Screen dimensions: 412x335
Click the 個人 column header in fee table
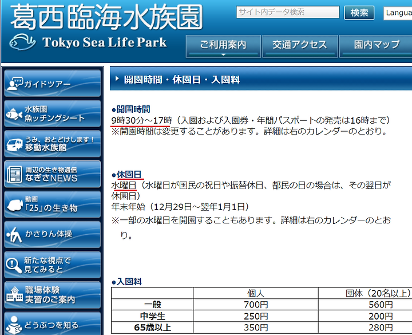pyautogui.click(x=256, y=293)
